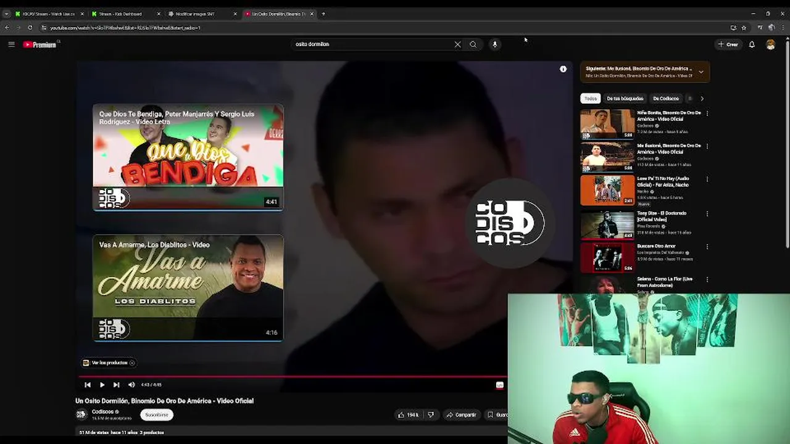Open options menu for Buscare Otro Amor
This screenshot has height=444, width=790.
pyautogui.click(x=707, y=247)
